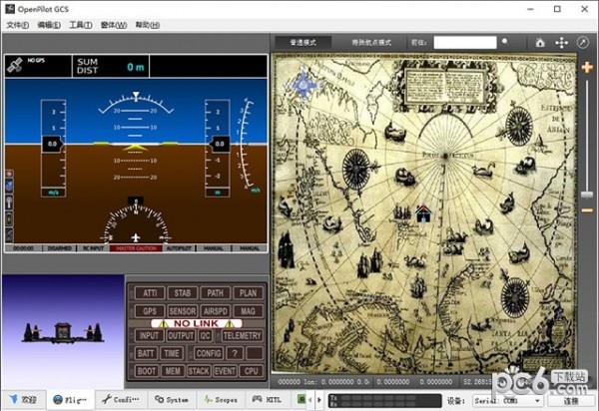
Task: Click the map zoom slider handle
Action: tap(587, 195)
